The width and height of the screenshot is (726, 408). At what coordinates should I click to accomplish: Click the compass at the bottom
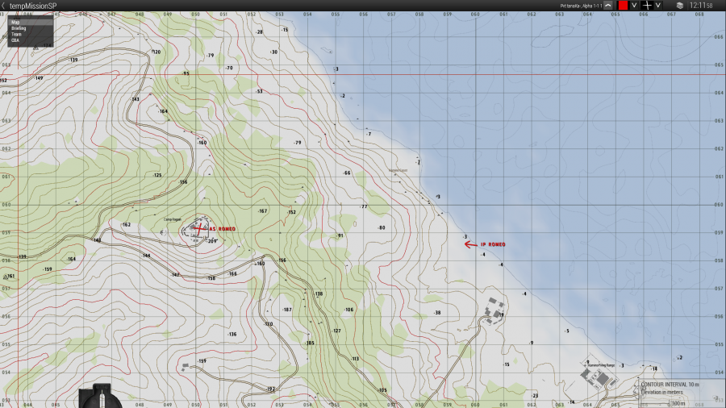coord(98,398)
